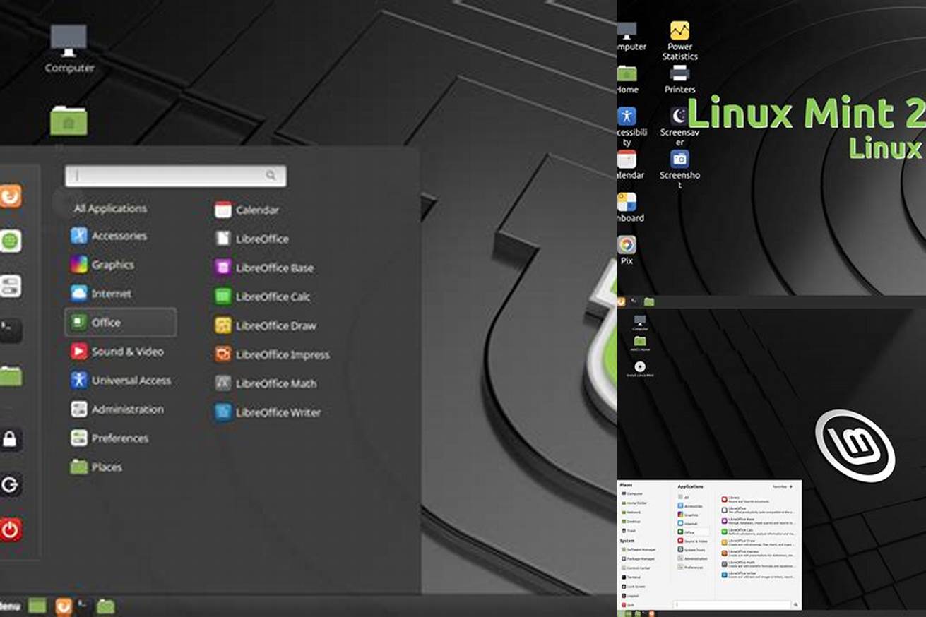Open Home Folder under Places in light menu
The width and height of the screenshot is (926, 617).
pos(634,503)
